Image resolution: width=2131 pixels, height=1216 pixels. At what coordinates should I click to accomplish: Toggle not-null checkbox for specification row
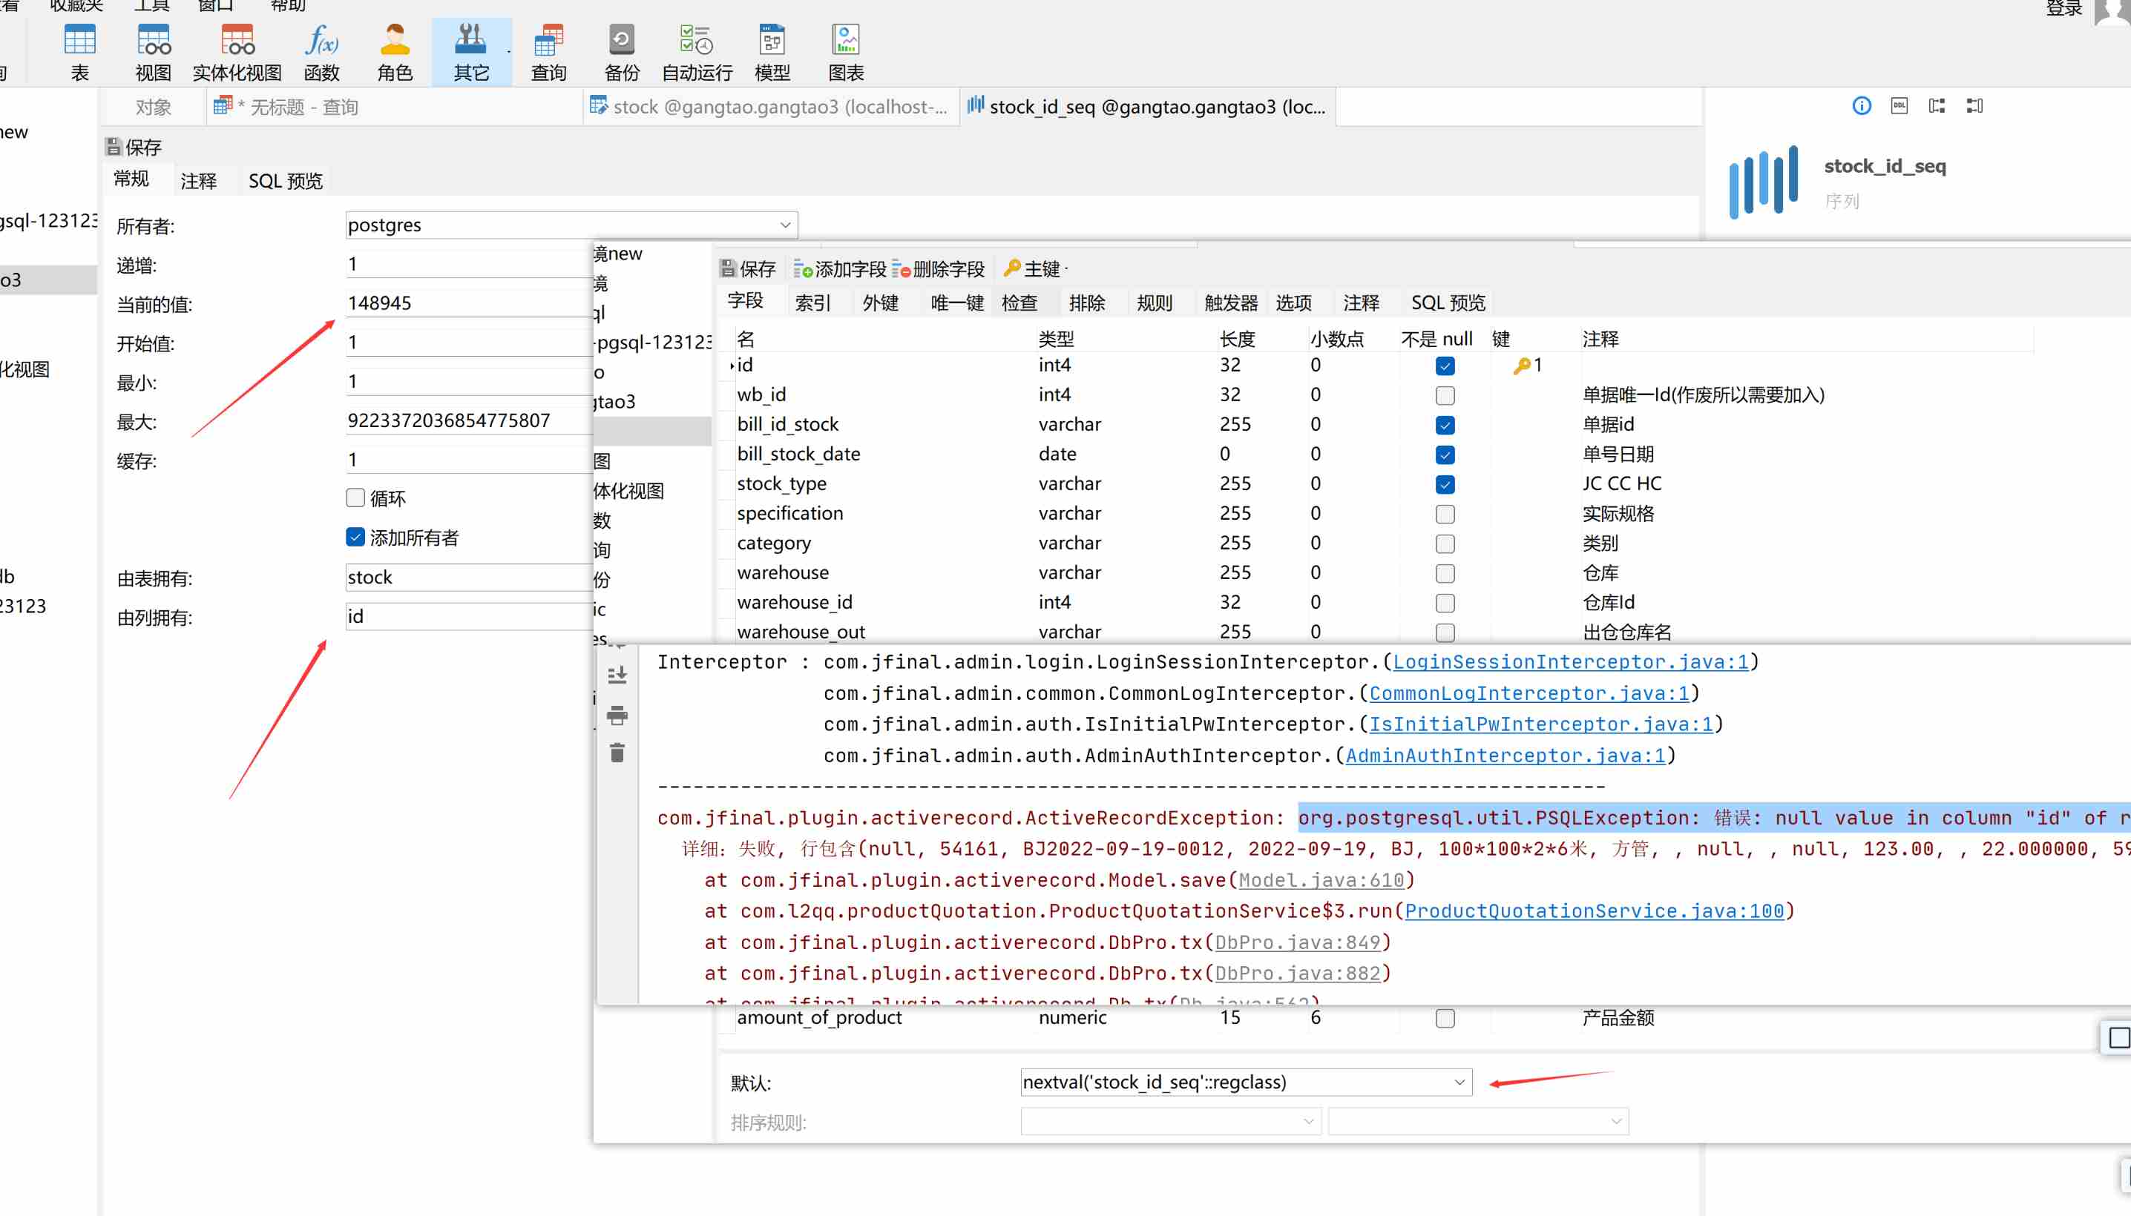click(1445, 514)
